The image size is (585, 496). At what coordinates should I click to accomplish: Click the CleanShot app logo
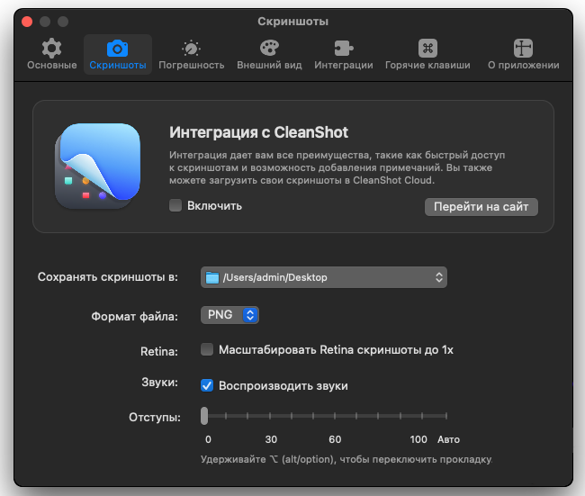click(98, 167)
